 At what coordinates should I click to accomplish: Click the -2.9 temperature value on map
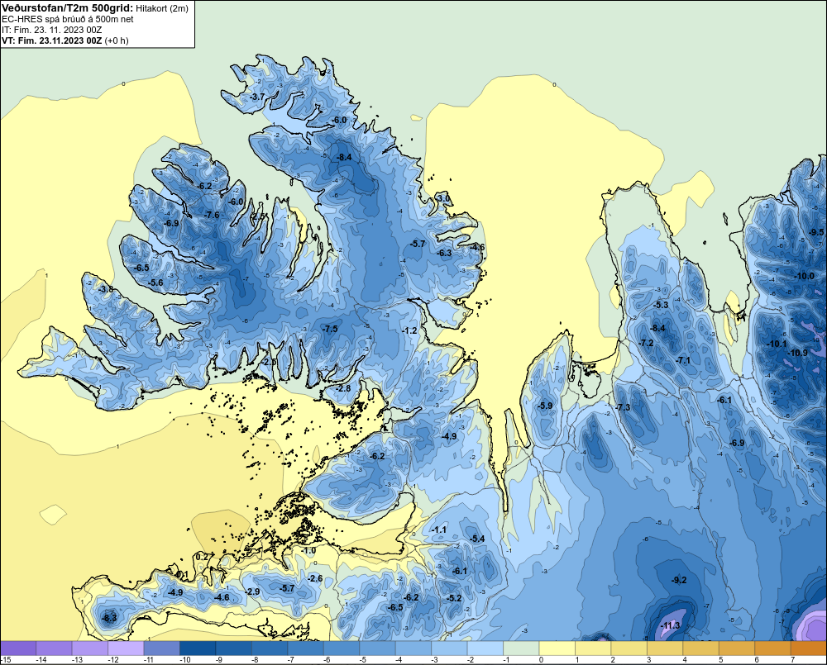coord(252,591)
